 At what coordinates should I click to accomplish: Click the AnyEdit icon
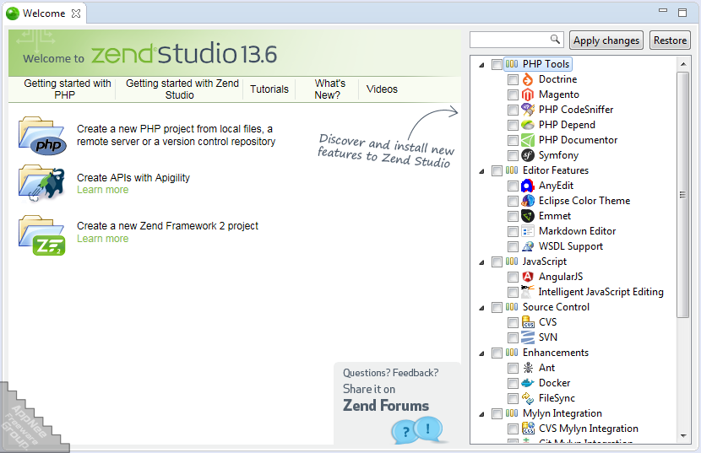coord(528,186)
